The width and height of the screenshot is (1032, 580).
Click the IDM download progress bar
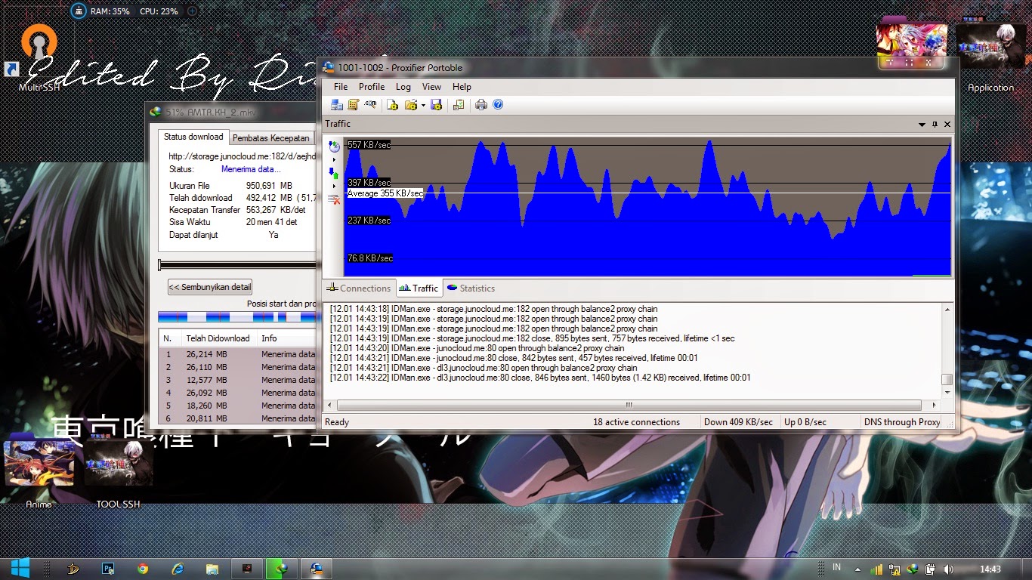236,264
